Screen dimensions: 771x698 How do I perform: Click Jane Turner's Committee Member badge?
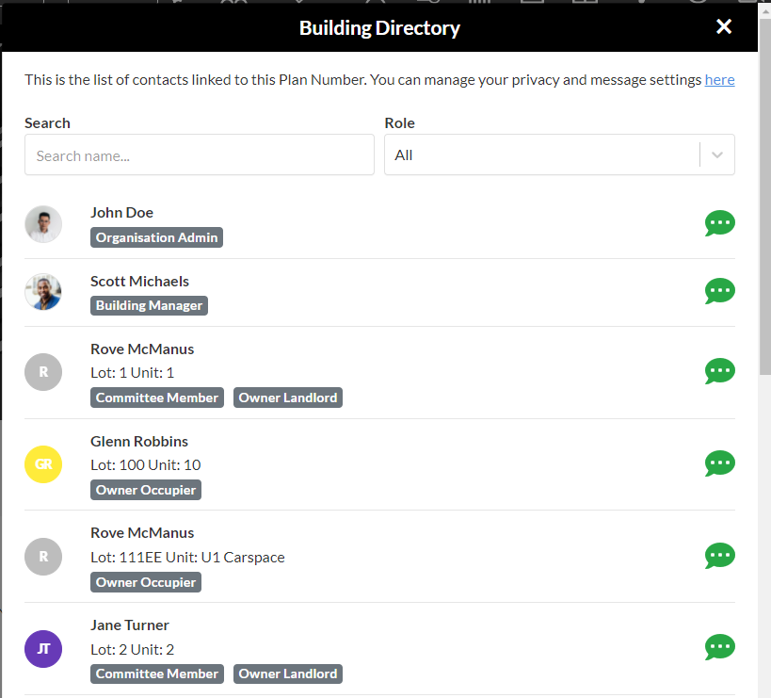point(157,674)
